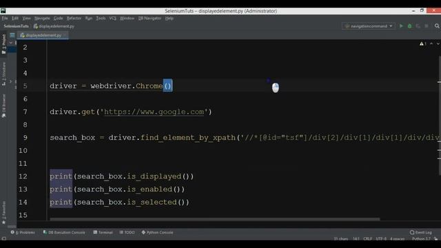Change 4 spaces indent setting
The image size is (441, 248).
(x=397, y=239)
